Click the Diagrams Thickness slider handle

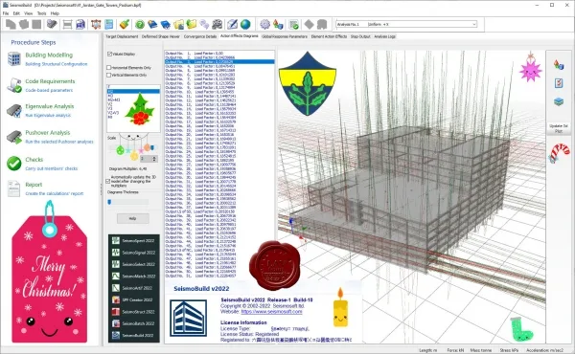[109, 202]
